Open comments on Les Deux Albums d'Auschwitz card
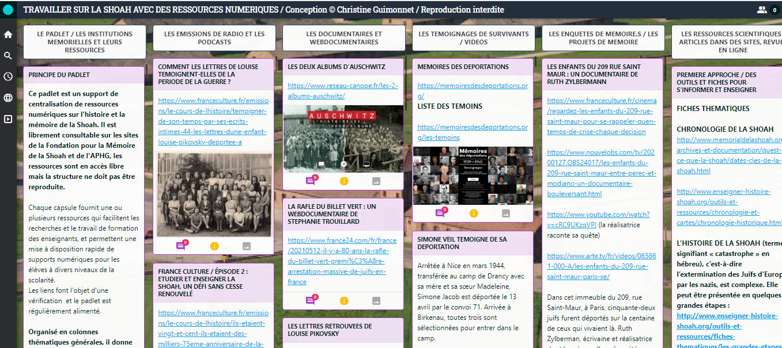 [x=311, y=181]
